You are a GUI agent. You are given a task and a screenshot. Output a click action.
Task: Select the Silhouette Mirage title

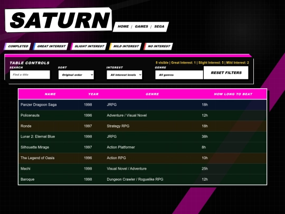coord(35,147)
